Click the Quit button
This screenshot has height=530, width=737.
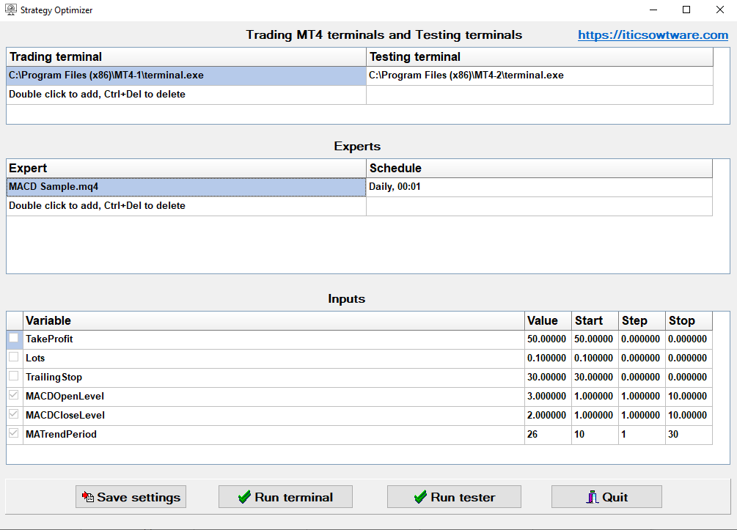tap(606, 497)
